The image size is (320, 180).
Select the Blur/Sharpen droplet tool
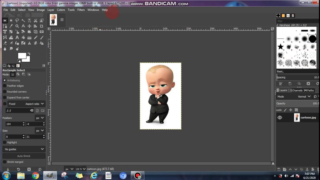pos(5,49)
